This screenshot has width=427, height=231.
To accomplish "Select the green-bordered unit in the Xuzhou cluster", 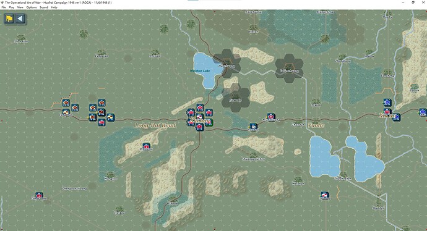I will (209, 122).
